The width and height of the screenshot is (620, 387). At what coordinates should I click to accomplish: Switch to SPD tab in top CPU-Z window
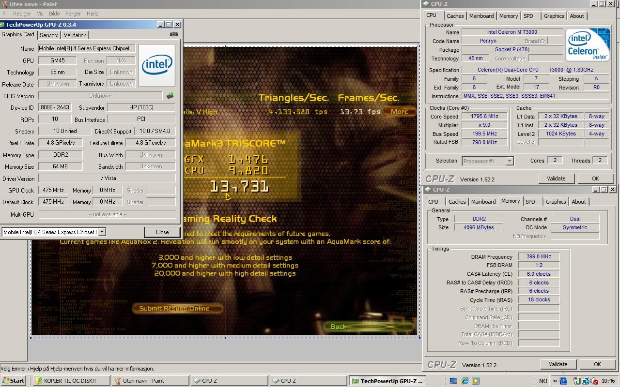528,16
